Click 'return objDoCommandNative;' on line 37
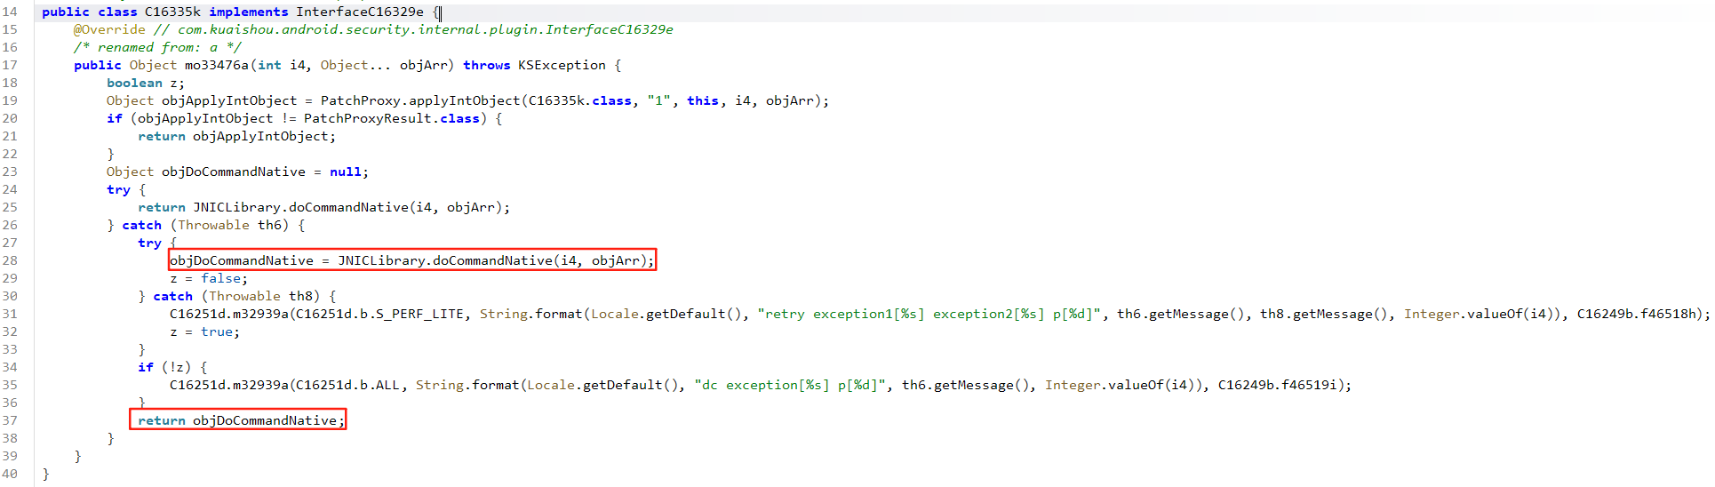This screenshot has width=1715, height=487. (x=241, y=420)
